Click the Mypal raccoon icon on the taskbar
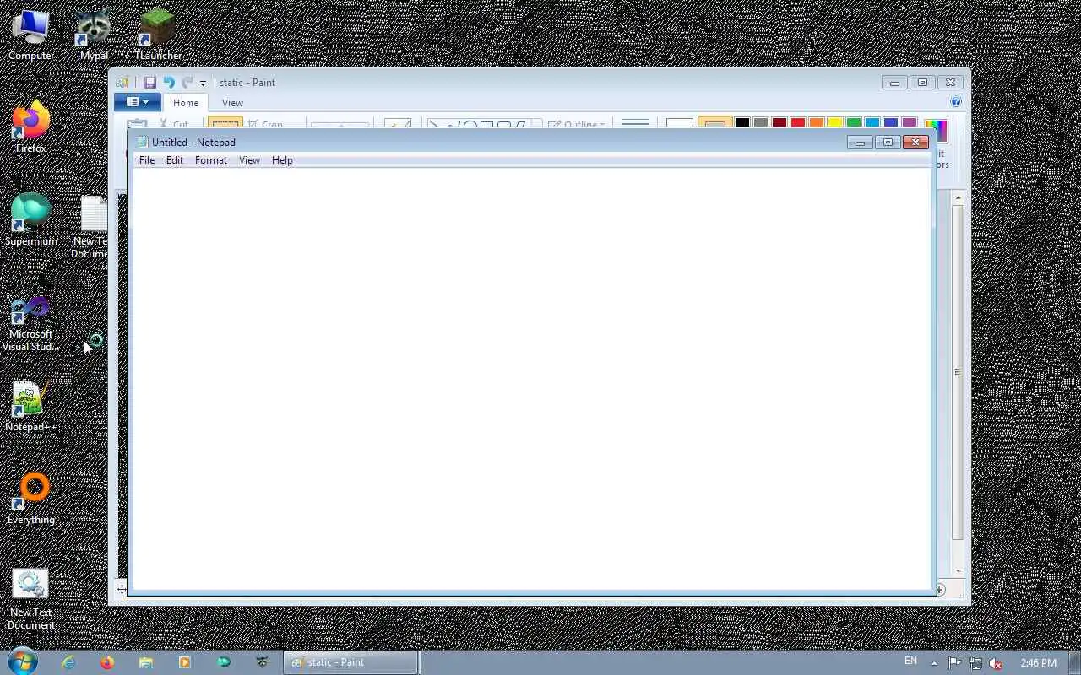The image size is (1081, 675). [x=263, y=662]
